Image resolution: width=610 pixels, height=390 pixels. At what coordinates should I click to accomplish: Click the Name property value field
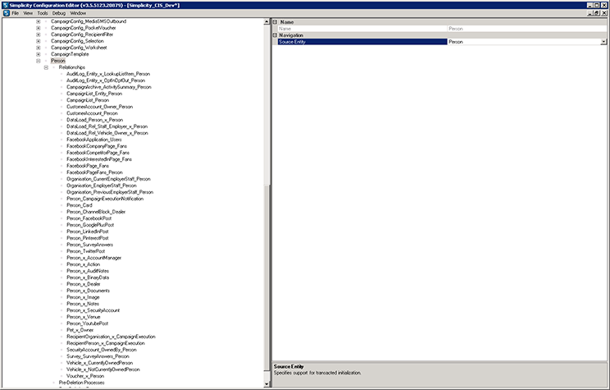pyautogui.click(x=525, y=28)
